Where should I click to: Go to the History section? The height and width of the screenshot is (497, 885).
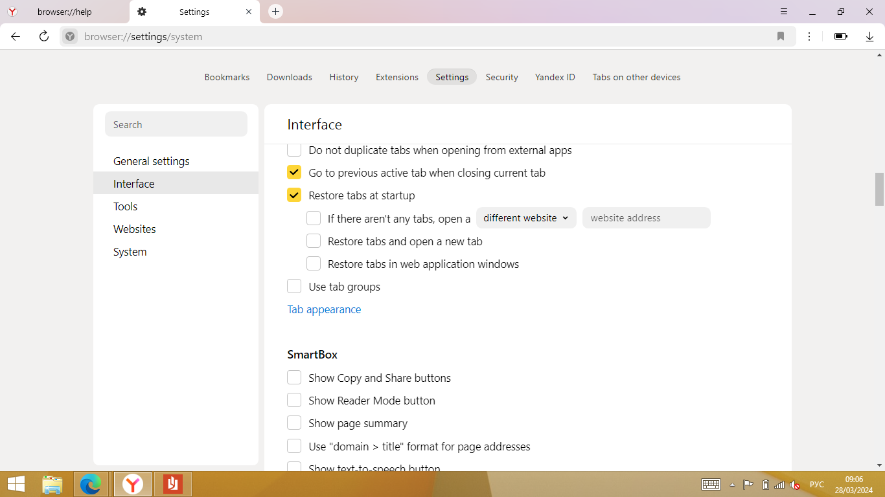[x=344, y=77]
